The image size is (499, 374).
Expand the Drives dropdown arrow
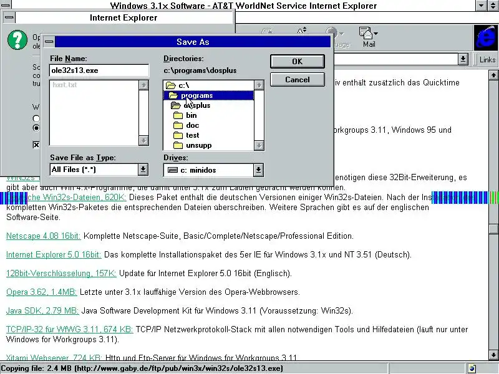click(258, 170)
